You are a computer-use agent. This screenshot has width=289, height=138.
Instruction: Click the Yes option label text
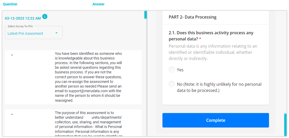180,70
